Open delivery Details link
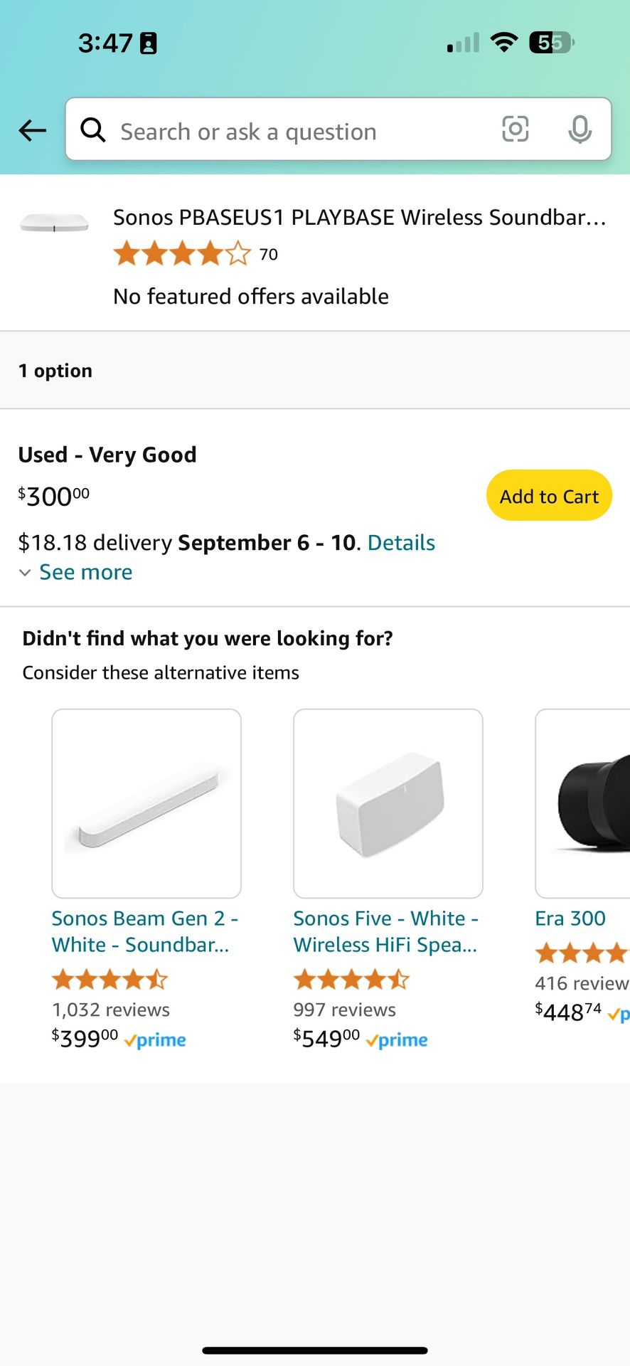630x1366 pixels. (401, 543)
